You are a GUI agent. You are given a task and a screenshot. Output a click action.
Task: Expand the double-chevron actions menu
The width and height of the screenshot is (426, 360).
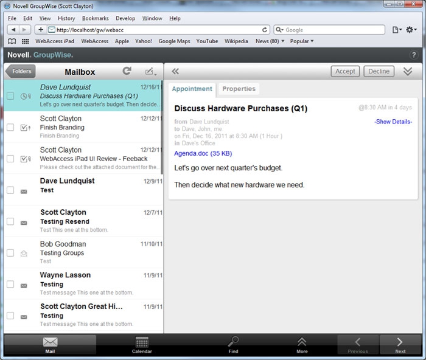[408, 71]
